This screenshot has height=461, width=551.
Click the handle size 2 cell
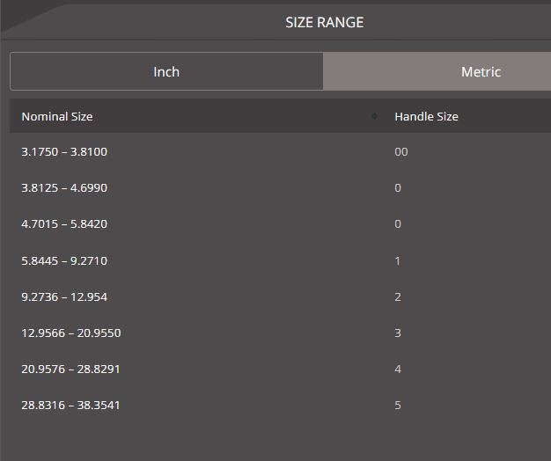398,297
